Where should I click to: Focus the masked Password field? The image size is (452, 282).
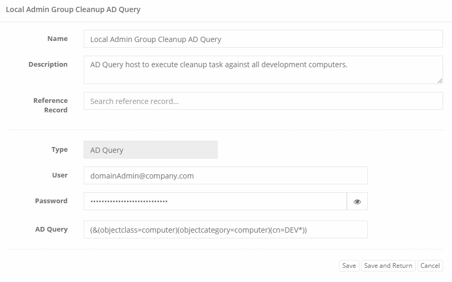215,201
